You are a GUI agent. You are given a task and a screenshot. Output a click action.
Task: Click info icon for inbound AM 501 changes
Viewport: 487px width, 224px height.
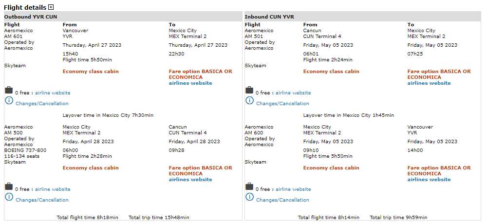click(249, 100)
